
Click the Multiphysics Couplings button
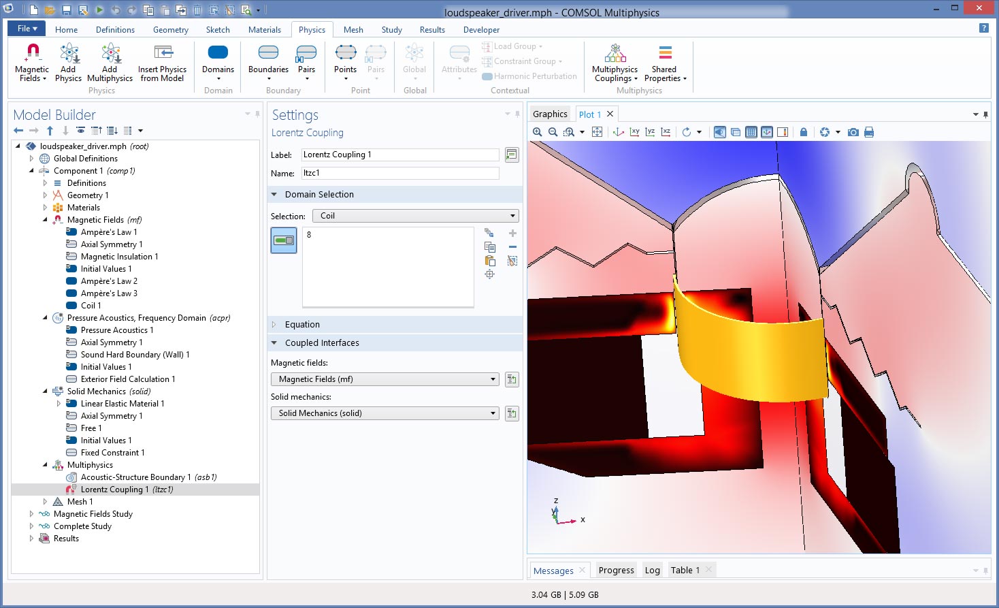(615, 63)
